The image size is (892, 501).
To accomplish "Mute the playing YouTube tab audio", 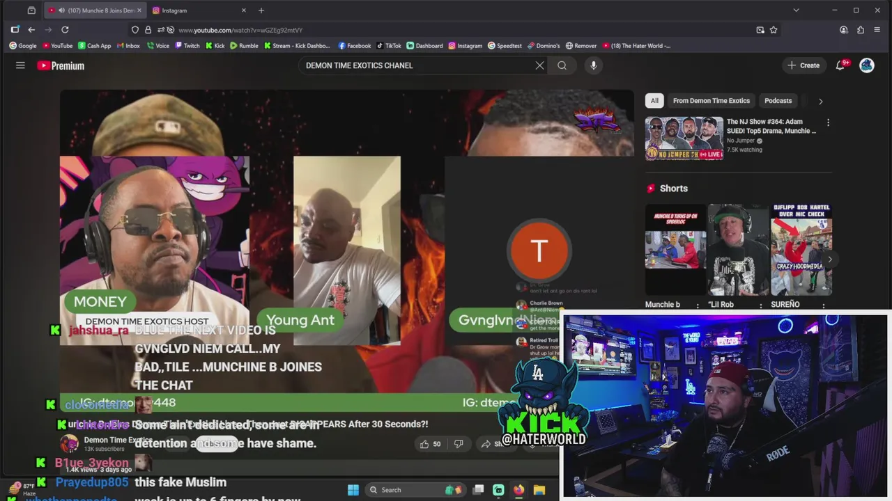I will click(62, 10).
